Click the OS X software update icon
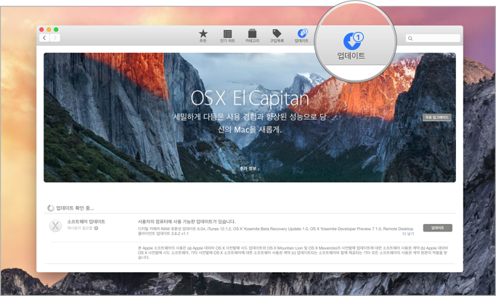Image resolution: width=496 pixels, height=296 pixels. (x=55, y=226)
